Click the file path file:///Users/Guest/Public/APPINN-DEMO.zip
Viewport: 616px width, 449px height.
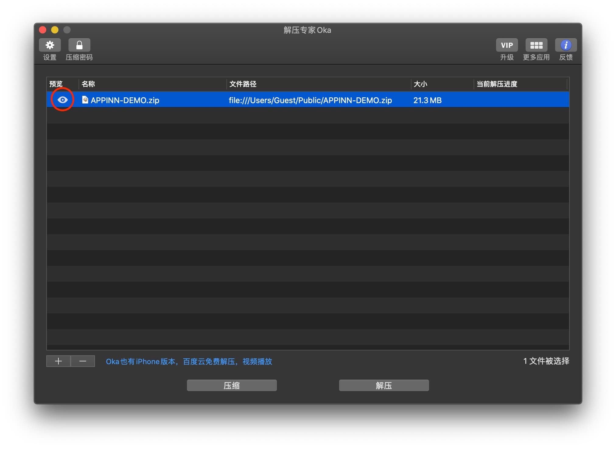(x=310, y=100)
